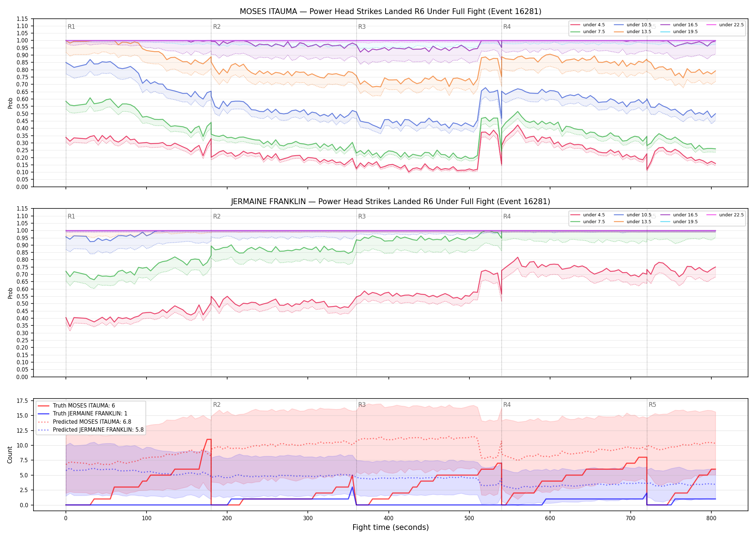Click the R2 label in the Count chart
Image resolution: width=756 pixels, height=540 pixels.
pos(217,405)
